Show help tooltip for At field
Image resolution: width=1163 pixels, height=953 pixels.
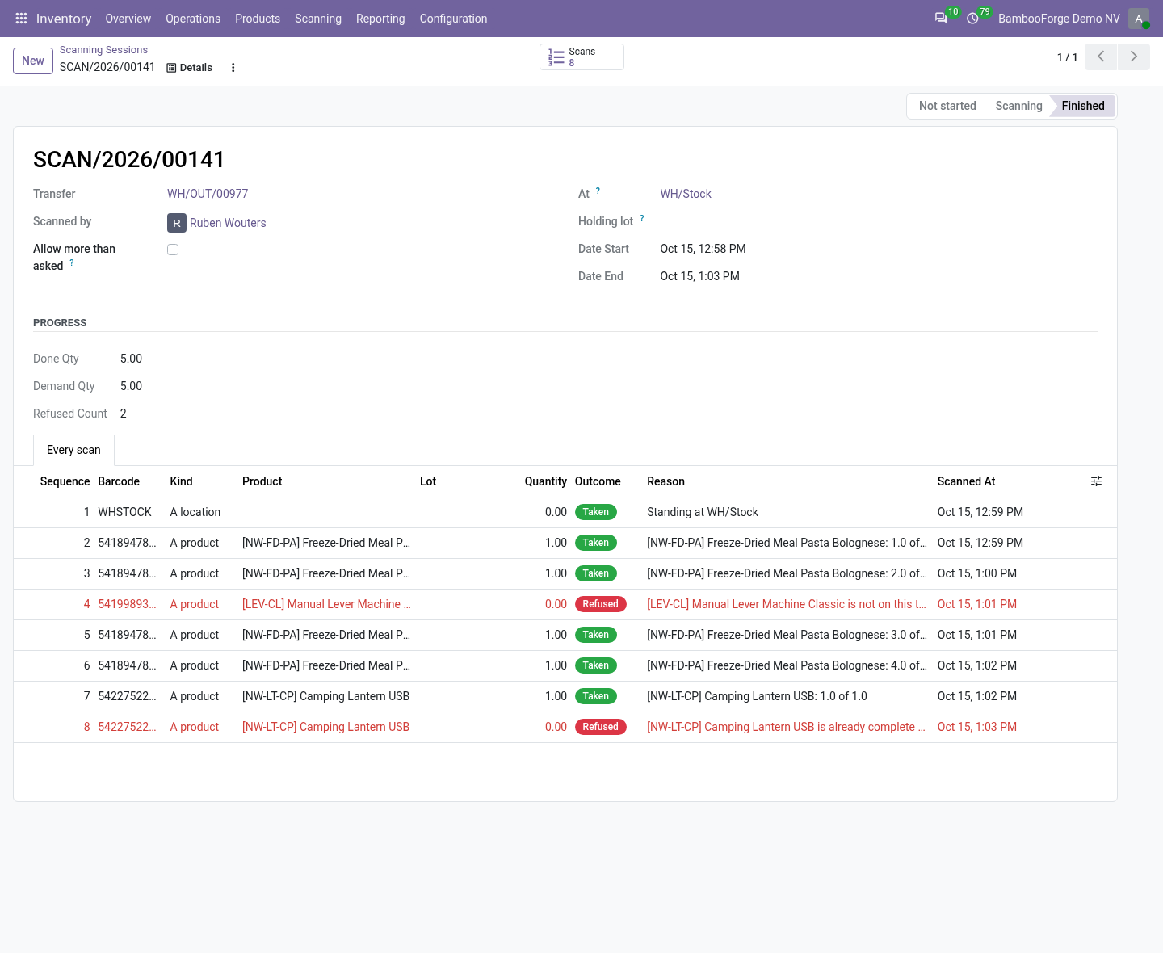[x=598, y=191]
